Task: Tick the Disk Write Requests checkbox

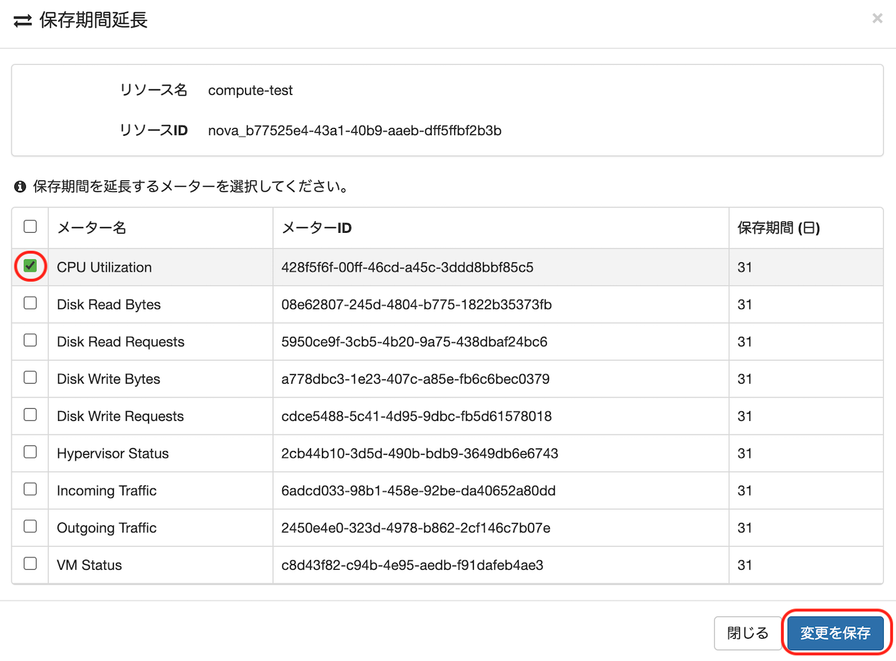Action: (30, 415)
